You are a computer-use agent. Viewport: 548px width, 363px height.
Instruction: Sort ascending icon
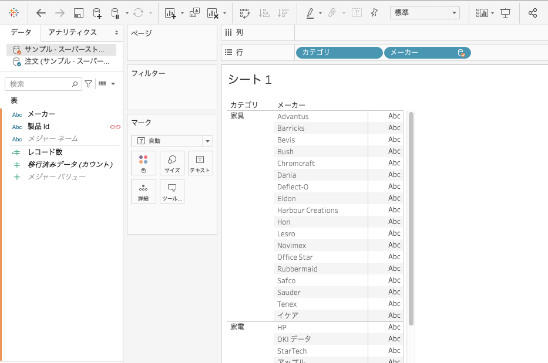tap(264, 13)
